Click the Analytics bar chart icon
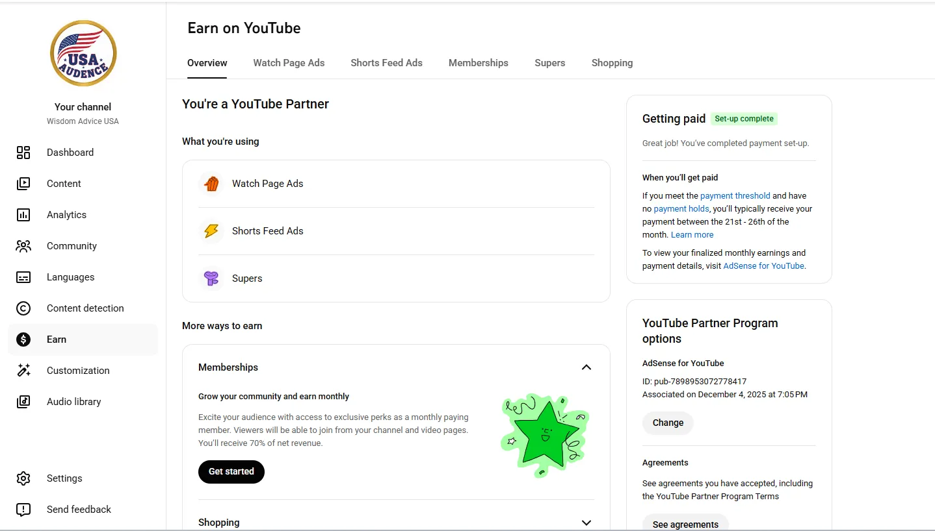 [x=23, y=215]
